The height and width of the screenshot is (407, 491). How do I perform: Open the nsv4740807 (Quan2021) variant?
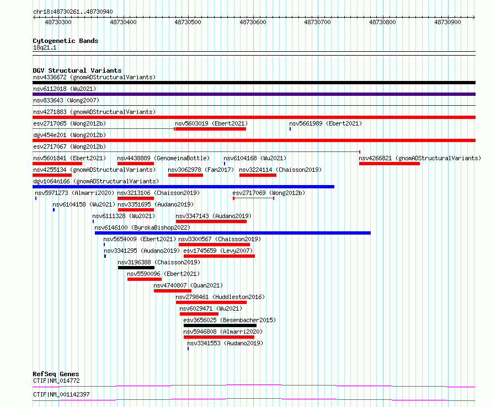pos(188,285)
